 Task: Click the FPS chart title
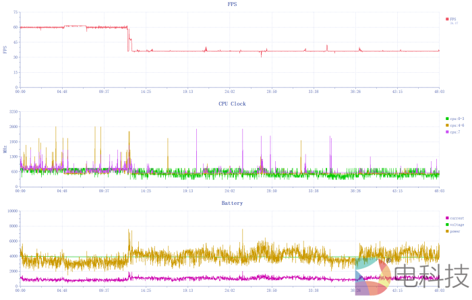click(232, 4)
